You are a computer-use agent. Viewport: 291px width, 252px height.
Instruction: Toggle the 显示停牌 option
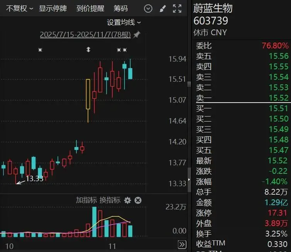point(53,8)
